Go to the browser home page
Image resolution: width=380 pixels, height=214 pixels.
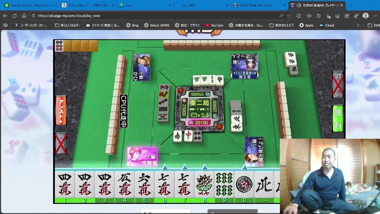click(24, 16)
